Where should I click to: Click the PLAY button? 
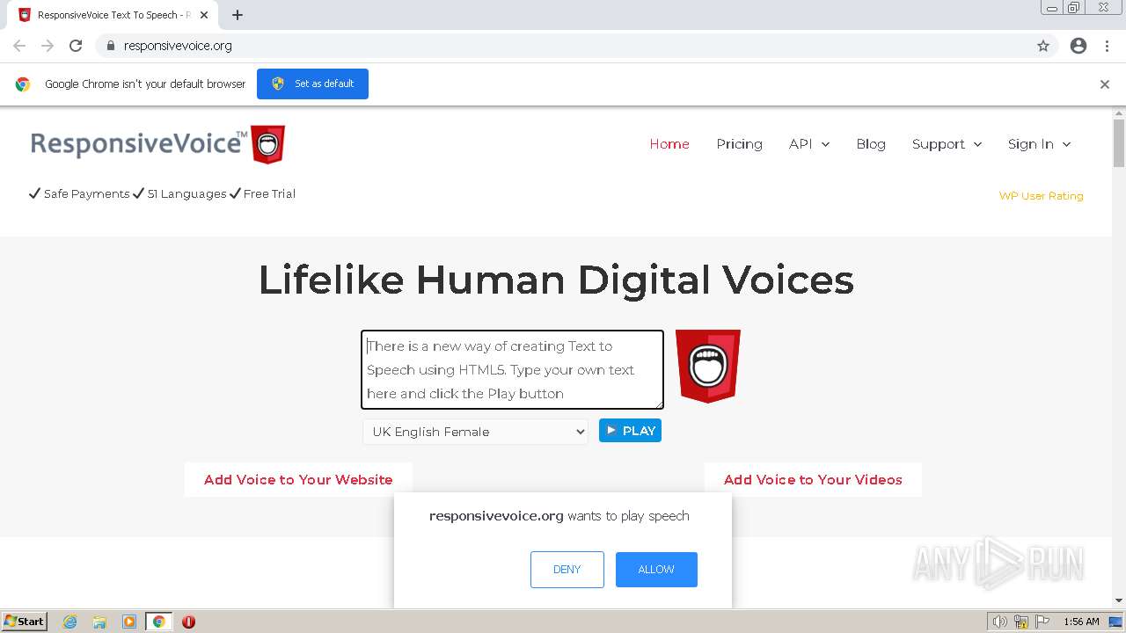tap(630, 431)
